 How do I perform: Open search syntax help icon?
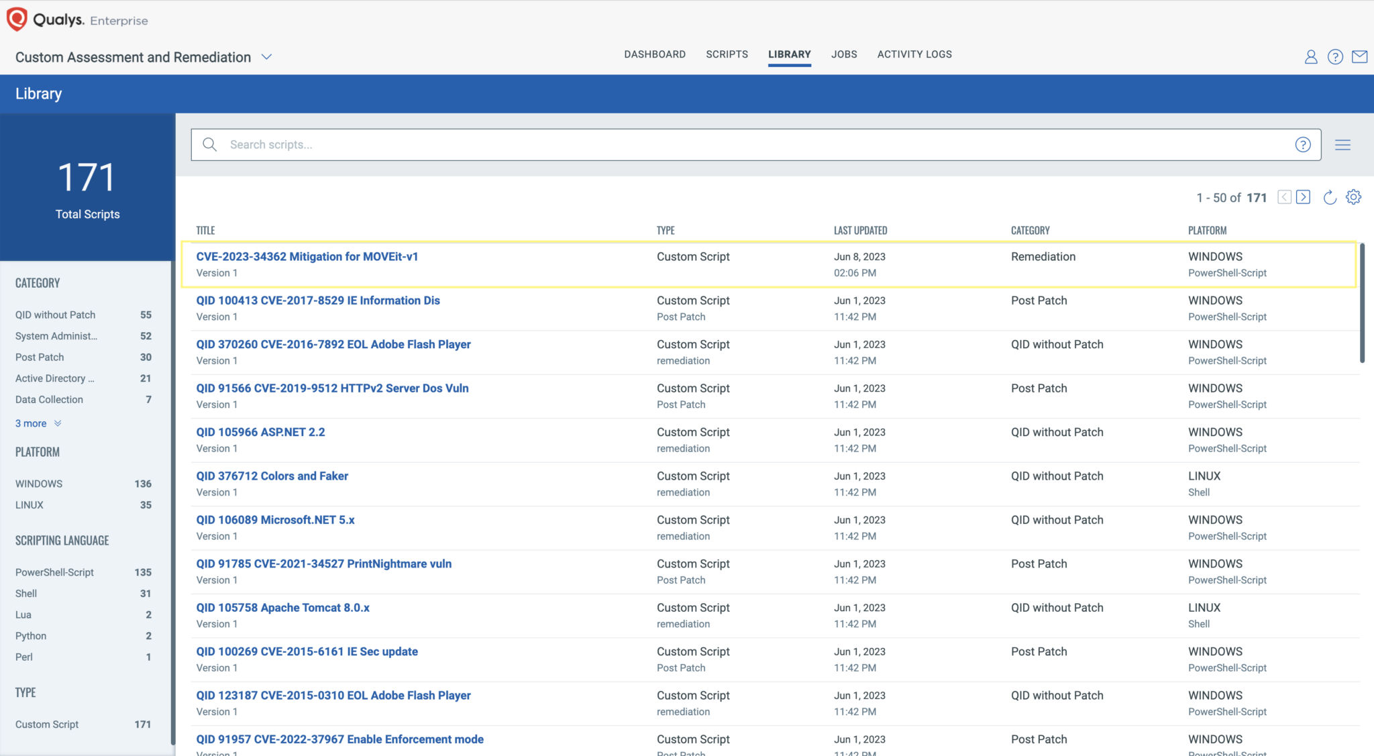(x=1302, y=144)
